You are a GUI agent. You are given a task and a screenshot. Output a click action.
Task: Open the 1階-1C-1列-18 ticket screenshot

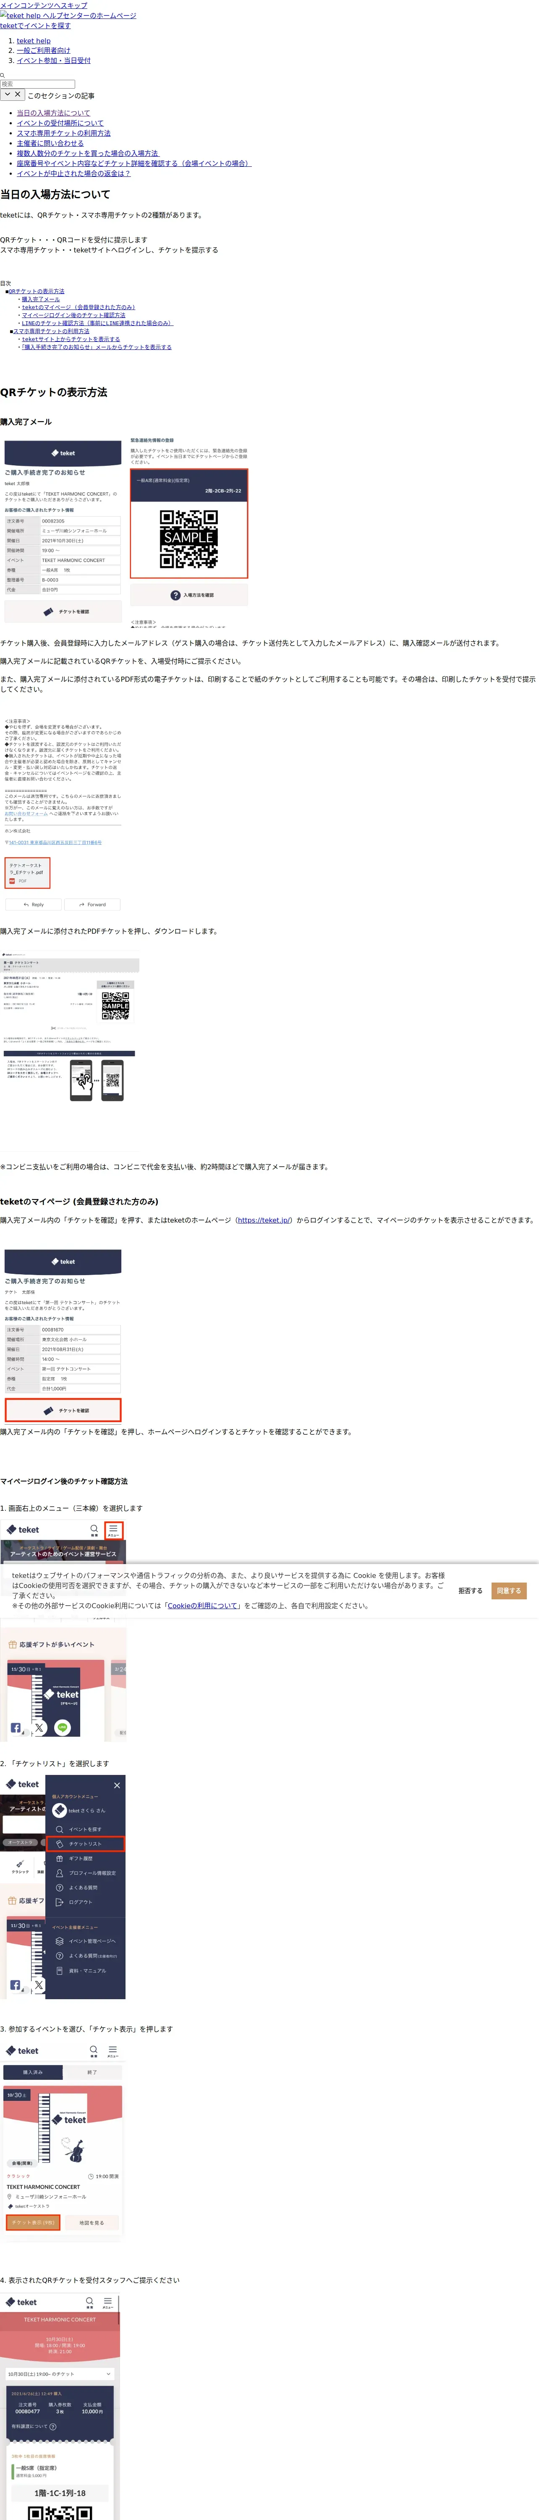[60, 2404]
